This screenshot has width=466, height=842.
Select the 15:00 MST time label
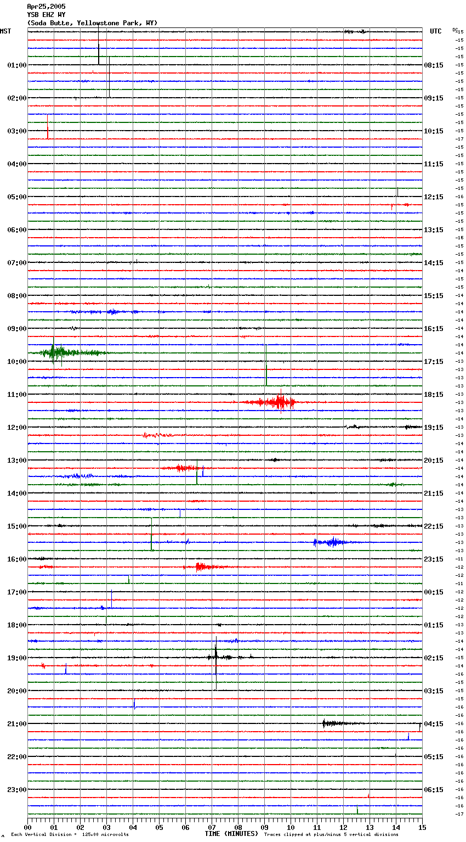[x=17, y=526]
